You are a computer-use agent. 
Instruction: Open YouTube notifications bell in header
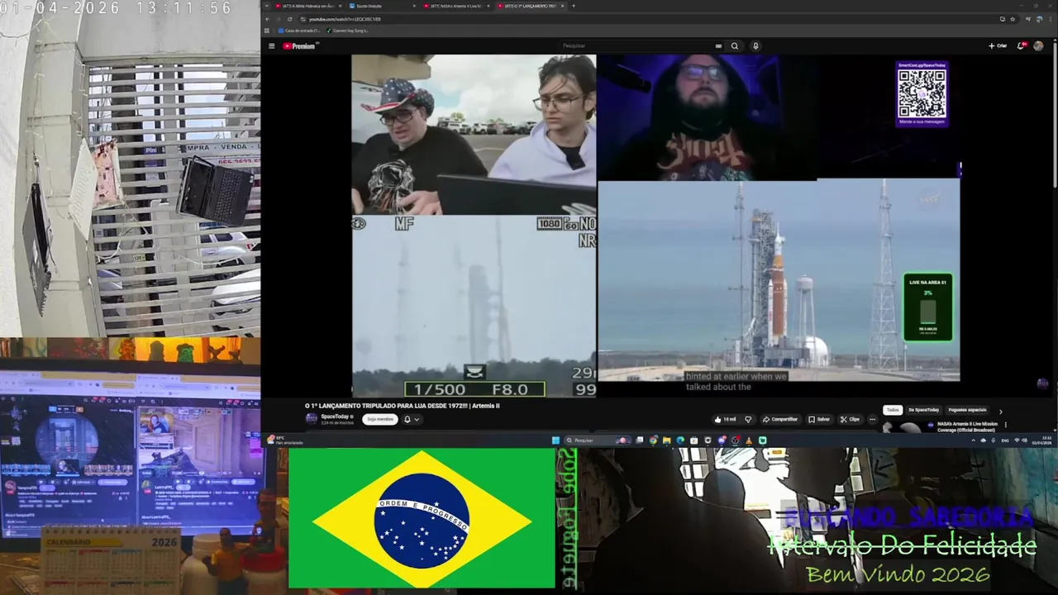pos(1021,46)
